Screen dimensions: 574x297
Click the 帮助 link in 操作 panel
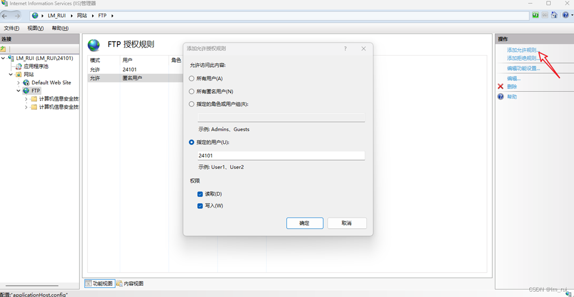tap(512, 96)
